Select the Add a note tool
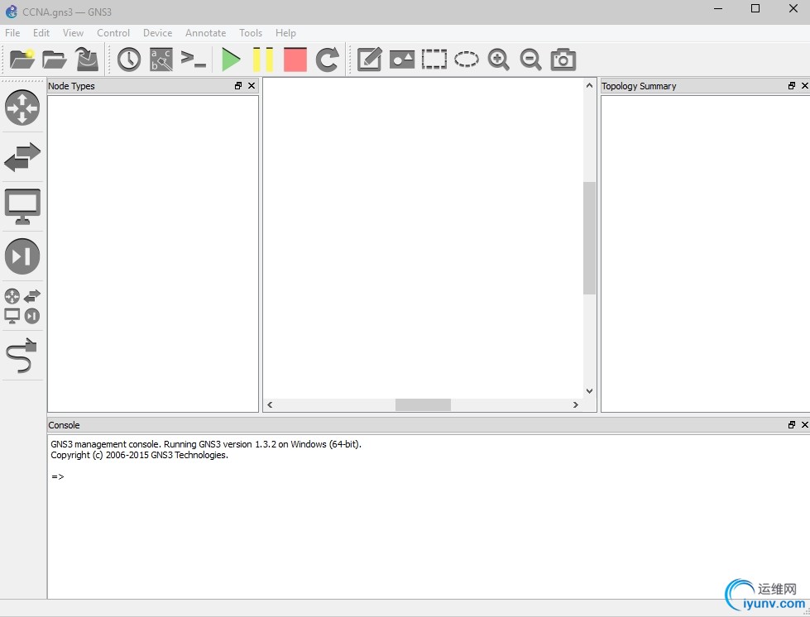810x617 pixels. 369,60
